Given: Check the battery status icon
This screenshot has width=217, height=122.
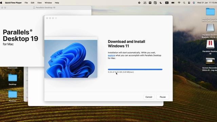Looking at the screenshot, I should tap(173, 3).
